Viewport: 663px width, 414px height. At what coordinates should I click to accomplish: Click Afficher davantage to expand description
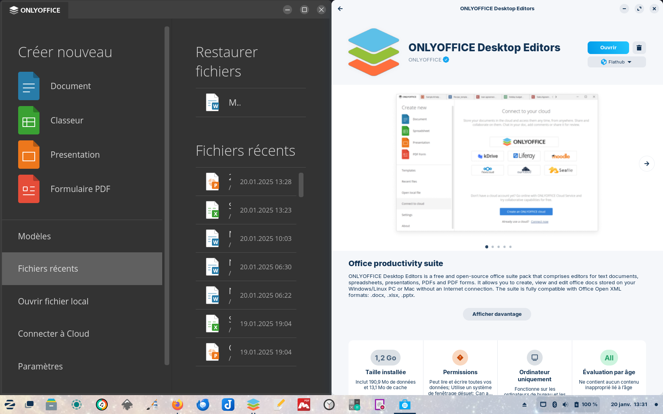(497, 314)
